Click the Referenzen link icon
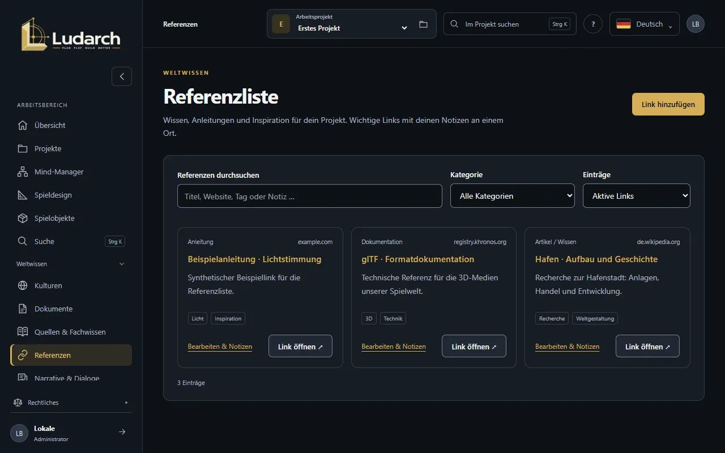 tap(23, 355)
